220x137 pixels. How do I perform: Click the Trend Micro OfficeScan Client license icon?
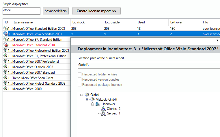pyautogui.click(x=5, y=78)
